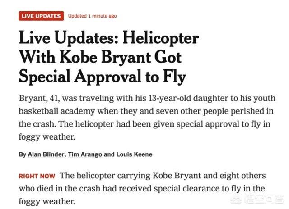The image size is (289, 209).
Task: Open author Louis Keene's profile link
Action: coord(134,154)
